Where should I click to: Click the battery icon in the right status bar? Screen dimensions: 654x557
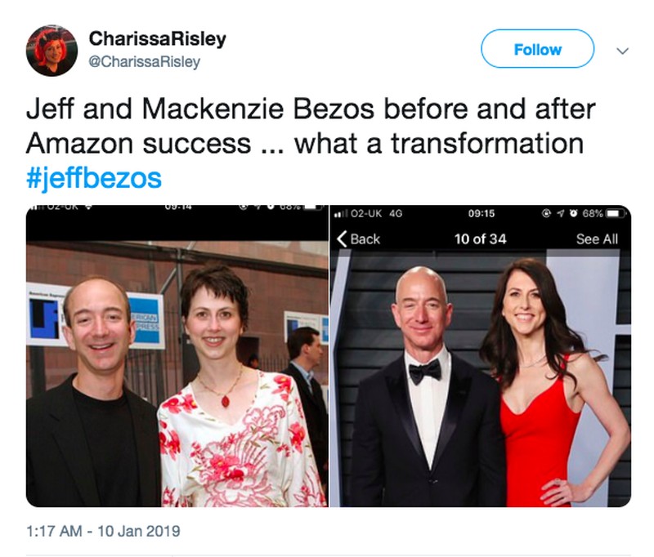(x=614, y=214)
